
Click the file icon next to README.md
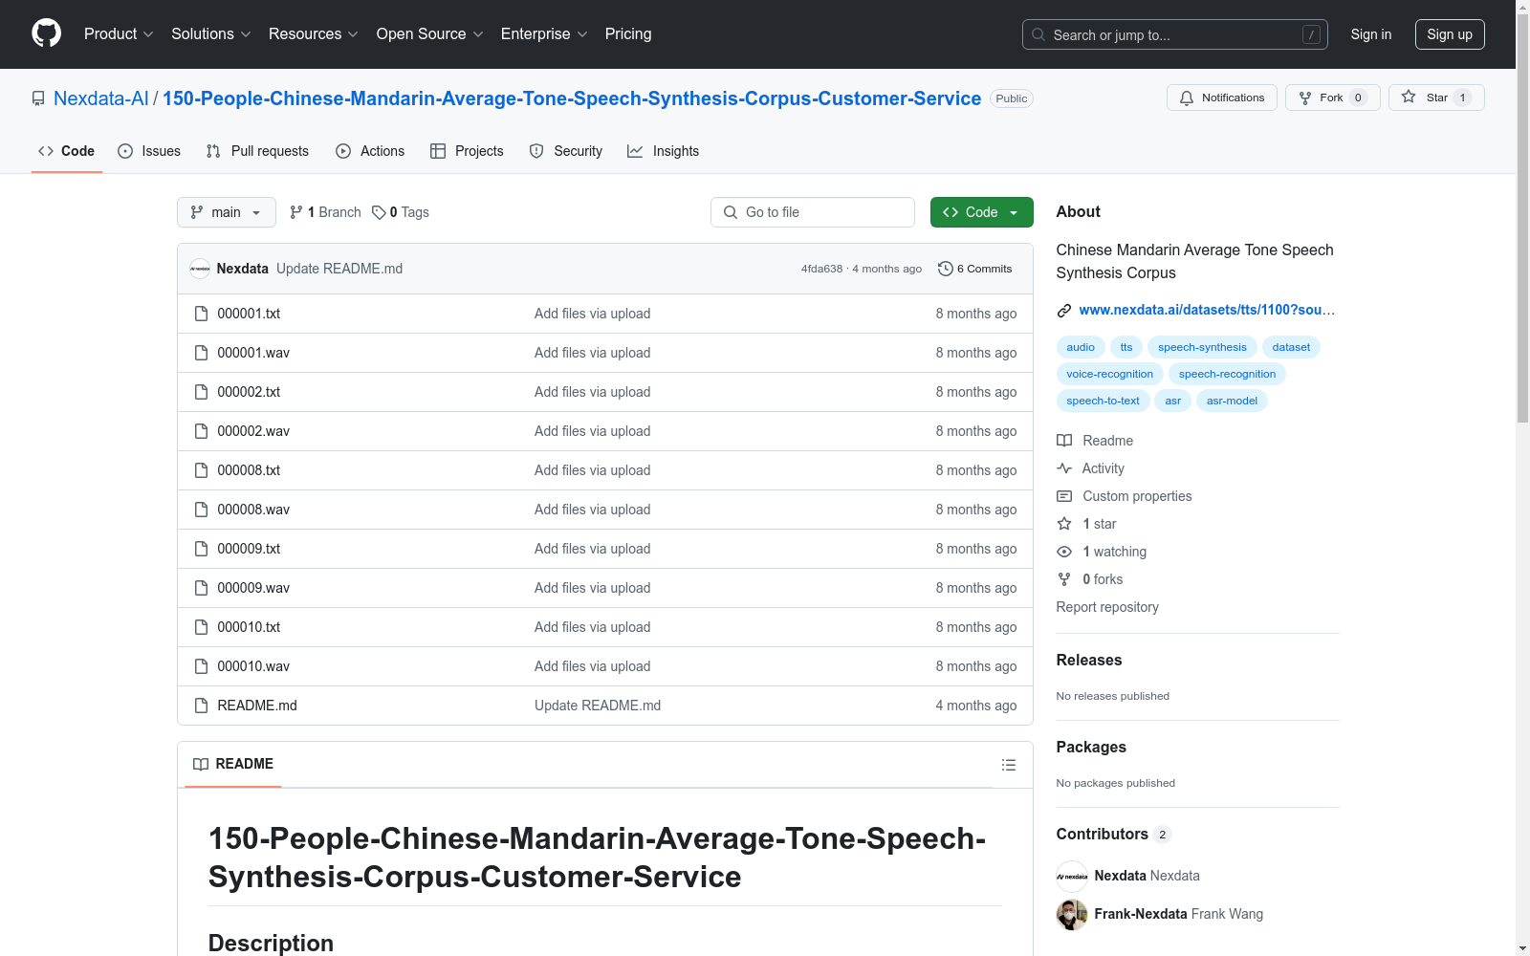coord(201,706)
